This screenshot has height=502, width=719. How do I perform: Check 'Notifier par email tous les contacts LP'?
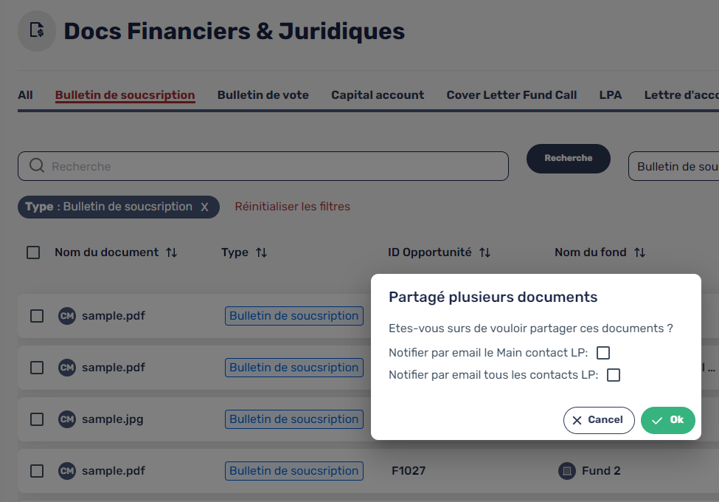(x=613, y=375)
